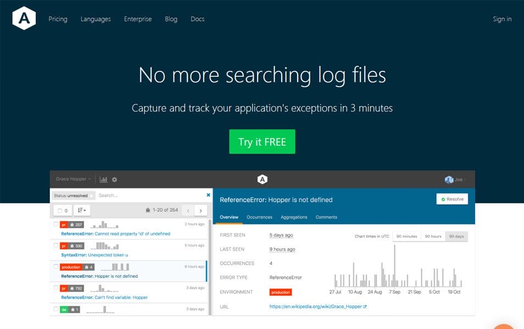The height and width of the screenshot is (329, 524).
Task: Click the mini bar chart on the 257 row
Action: [x=104, y=225]
